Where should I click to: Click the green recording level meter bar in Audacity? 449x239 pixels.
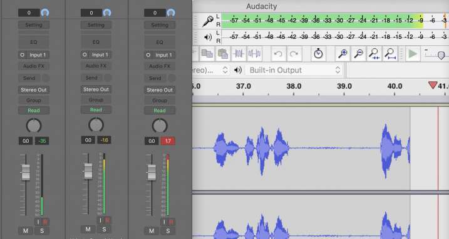click(x=323, y=21)
